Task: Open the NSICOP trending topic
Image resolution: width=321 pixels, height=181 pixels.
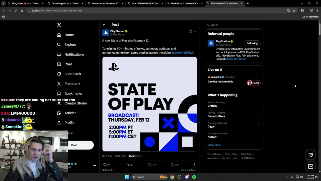Action: tap(212, 137)
